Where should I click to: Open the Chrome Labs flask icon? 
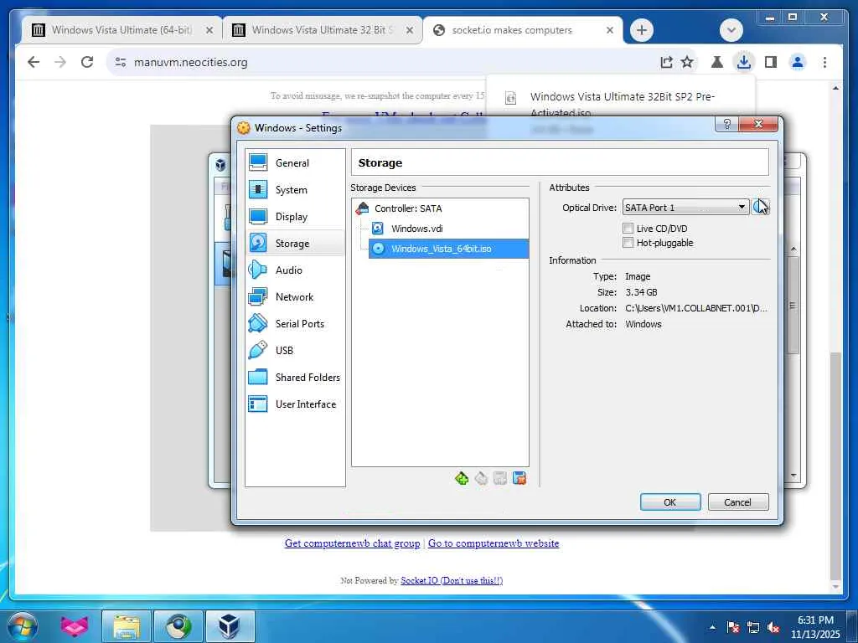(x=717, y=62)
